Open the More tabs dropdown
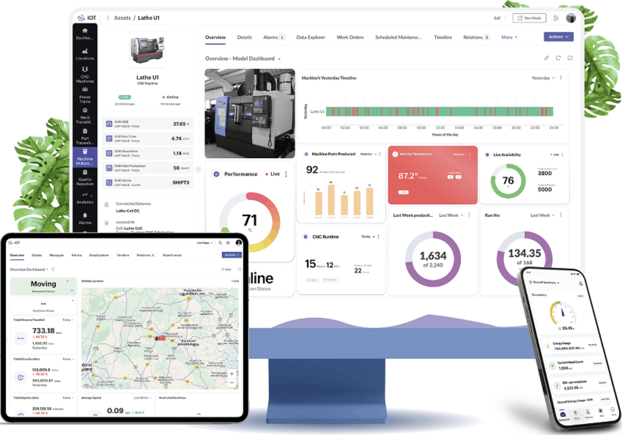This screenshot has width=622, height=435. [509, 37]
